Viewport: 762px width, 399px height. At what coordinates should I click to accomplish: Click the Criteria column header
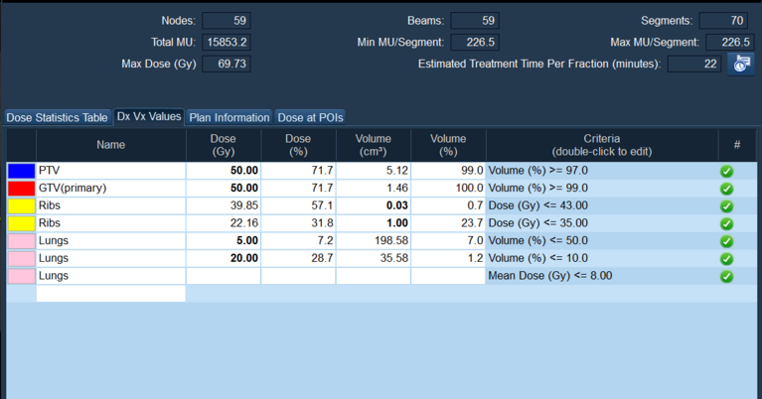point(601,145)
